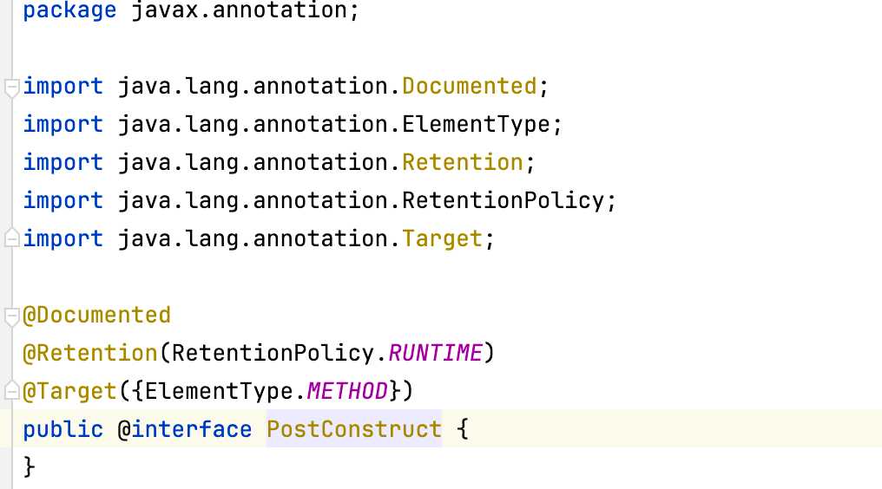Click the highlighted PostConstruct identifier
This screenshot has width=882, height=489.
[x=354, y=429]
